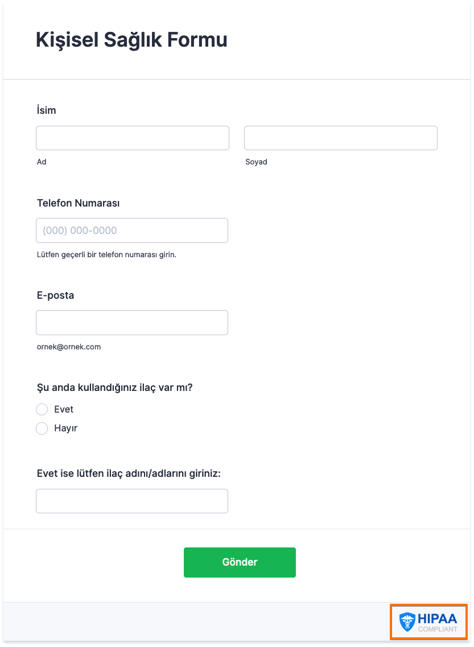Focus the medication names text field
The height and width of the screenshot is (647, 474).
(x=132, y=501)
